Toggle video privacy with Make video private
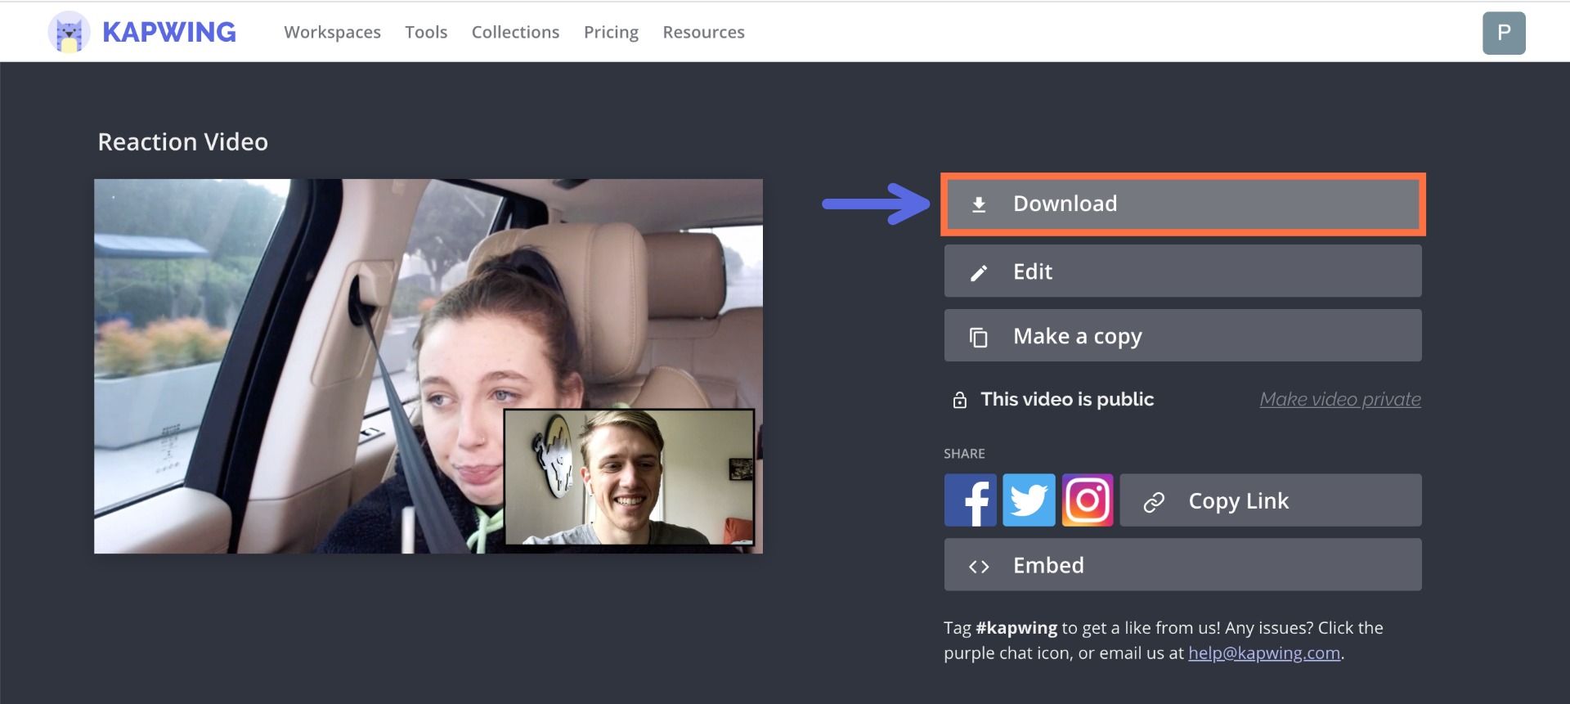The width and height of the screenshot is (1570, 704). (x=1339, y=399)
